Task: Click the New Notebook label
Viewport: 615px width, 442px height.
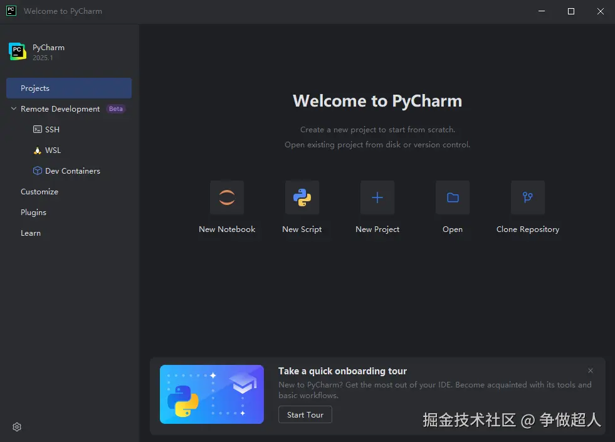Action: (227, 229)
